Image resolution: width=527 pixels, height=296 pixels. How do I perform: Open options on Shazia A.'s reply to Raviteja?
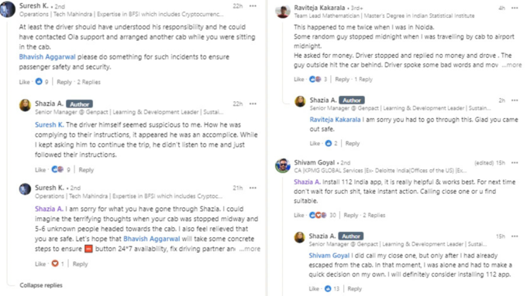515,100
